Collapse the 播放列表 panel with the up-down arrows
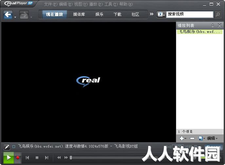 coord(213,25)
